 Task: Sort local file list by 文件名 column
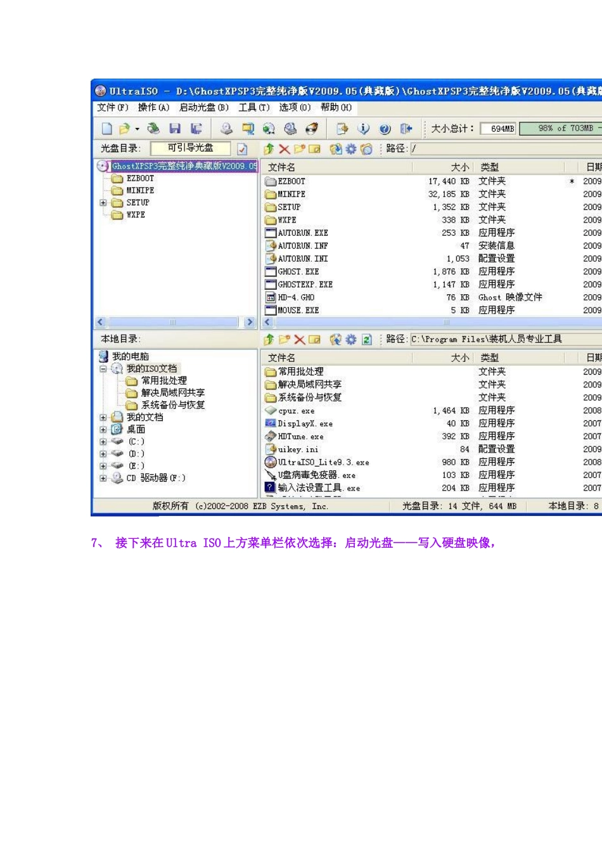pos(338,358)
